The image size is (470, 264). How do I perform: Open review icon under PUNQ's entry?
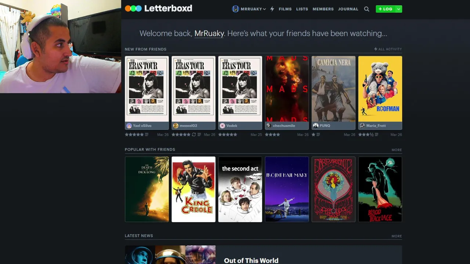(318, 135)
